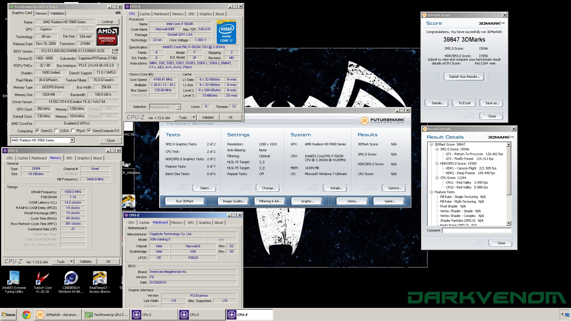Click the Result Details window title icon

coord(425,129)
